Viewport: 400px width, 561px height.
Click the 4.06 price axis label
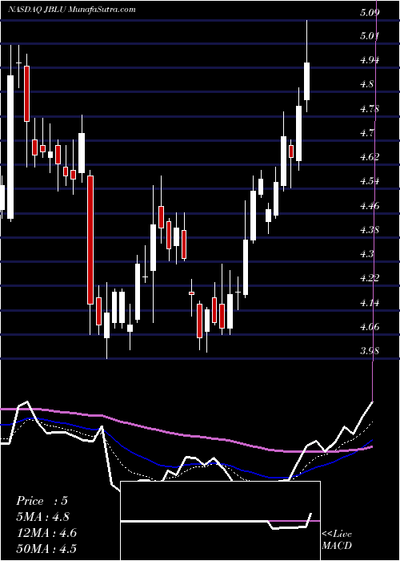click(369, 326)
